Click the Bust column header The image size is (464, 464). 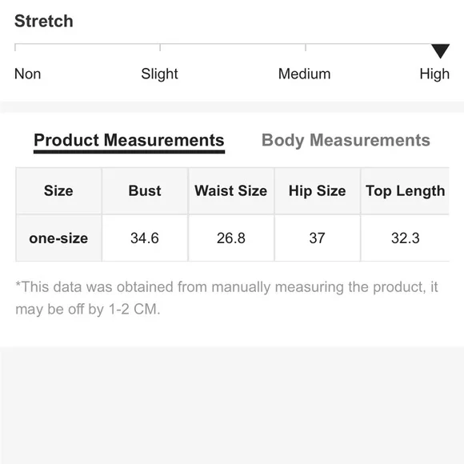coord(145,191)
